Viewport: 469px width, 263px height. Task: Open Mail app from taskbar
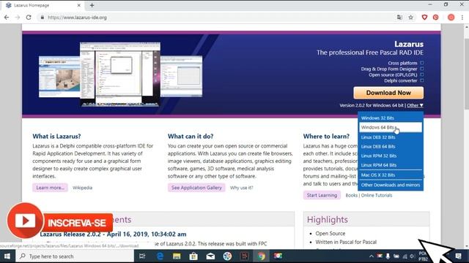click(210, 256)
